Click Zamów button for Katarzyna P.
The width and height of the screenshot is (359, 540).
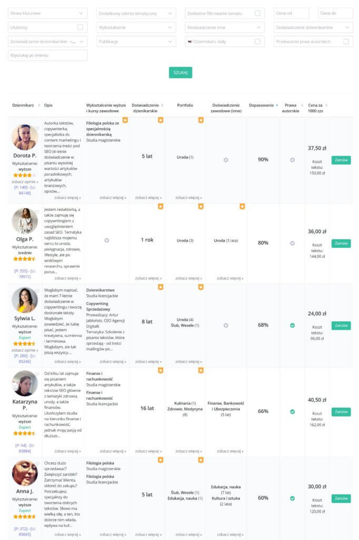coord(341,411)
